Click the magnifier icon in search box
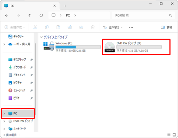This screenshot has height=138, width=178. [171, 15]
